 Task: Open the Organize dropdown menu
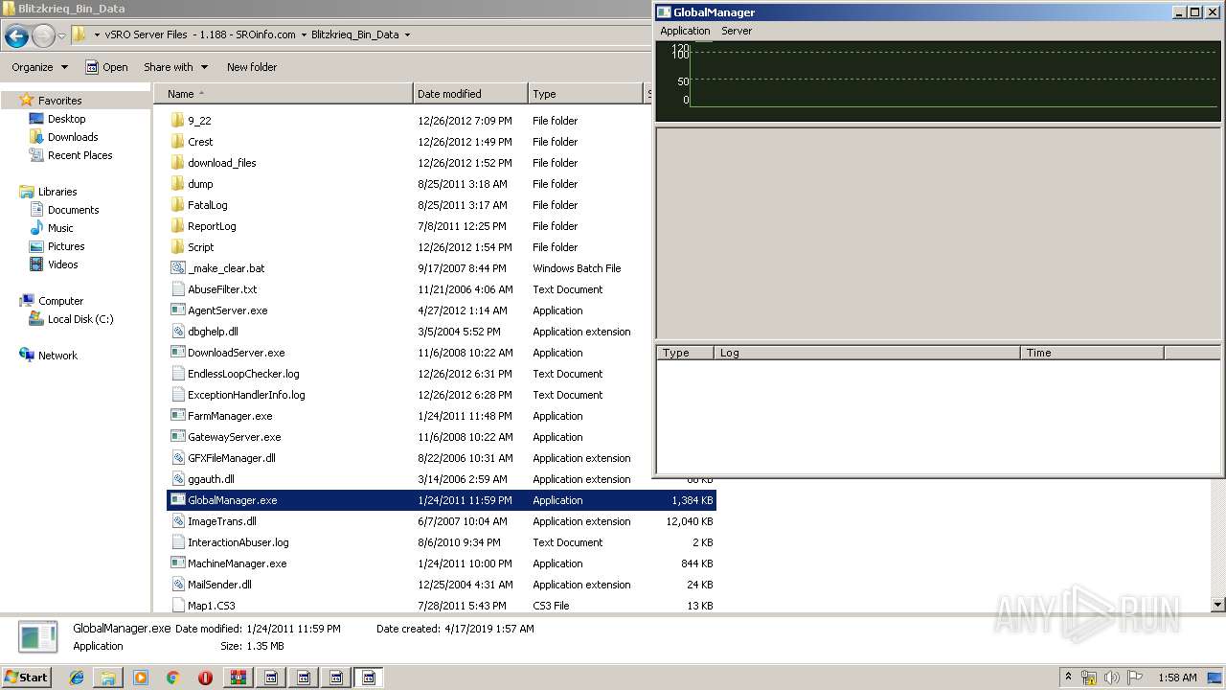pyautogui.click(x=40, y=67)
